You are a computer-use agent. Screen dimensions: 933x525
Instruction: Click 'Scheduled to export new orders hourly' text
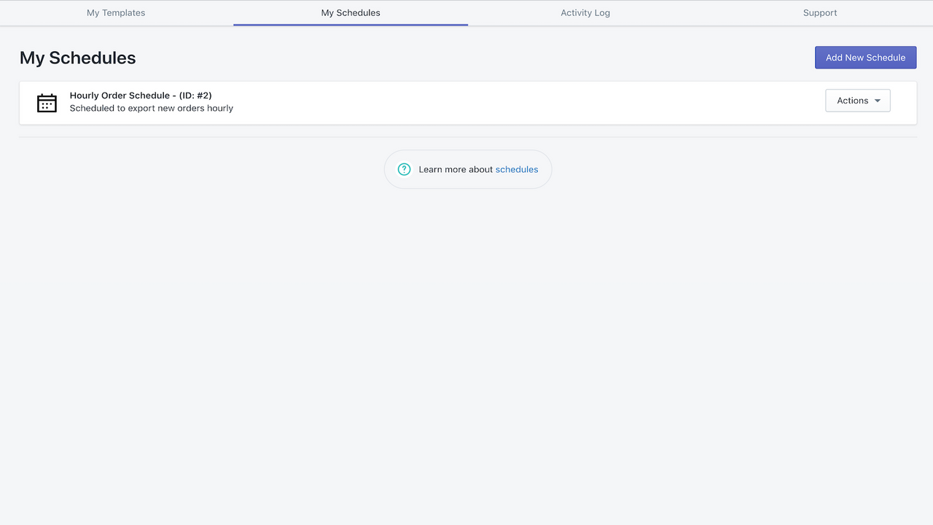pos(152,108)
